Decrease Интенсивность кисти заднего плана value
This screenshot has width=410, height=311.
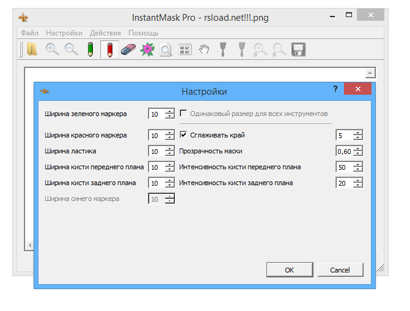pyautogui.click(x=357, y=186)
